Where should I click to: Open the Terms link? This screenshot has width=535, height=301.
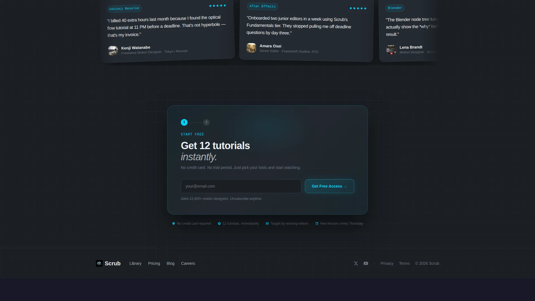tap(404, 263)
